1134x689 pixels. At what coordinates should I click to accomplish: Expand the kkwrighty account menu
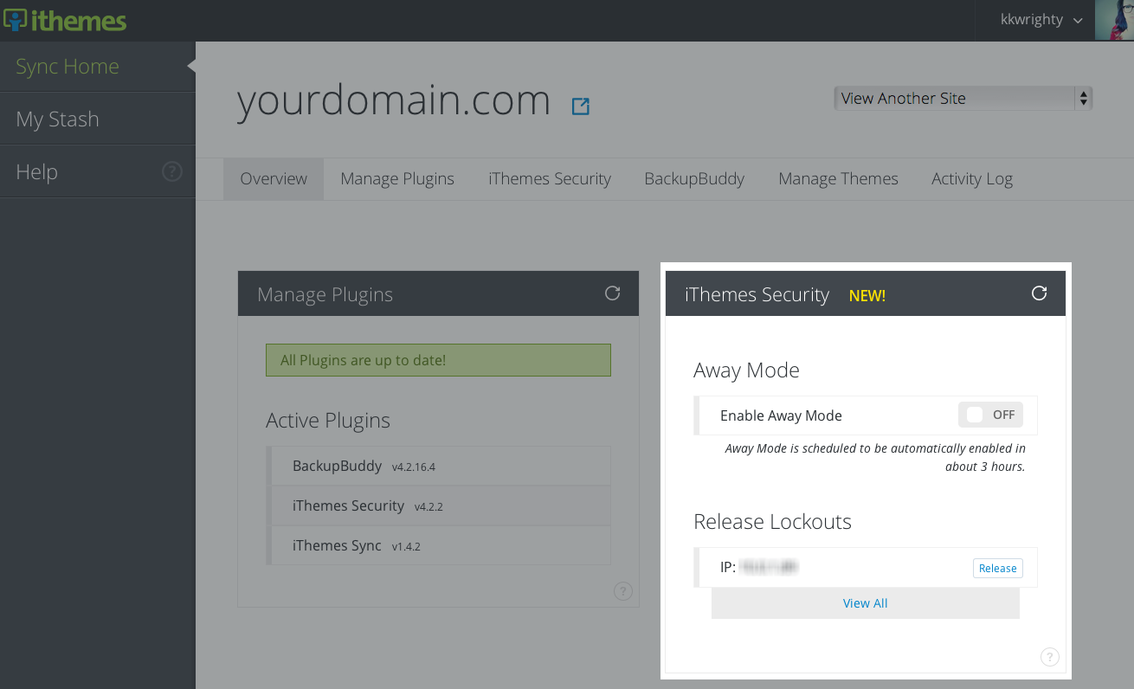pos(1041,20)
